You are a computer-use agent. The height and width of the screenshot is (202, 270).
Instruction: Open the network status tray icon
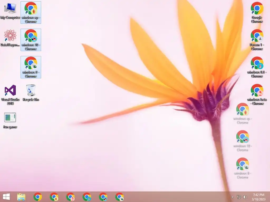click(239, 197)
